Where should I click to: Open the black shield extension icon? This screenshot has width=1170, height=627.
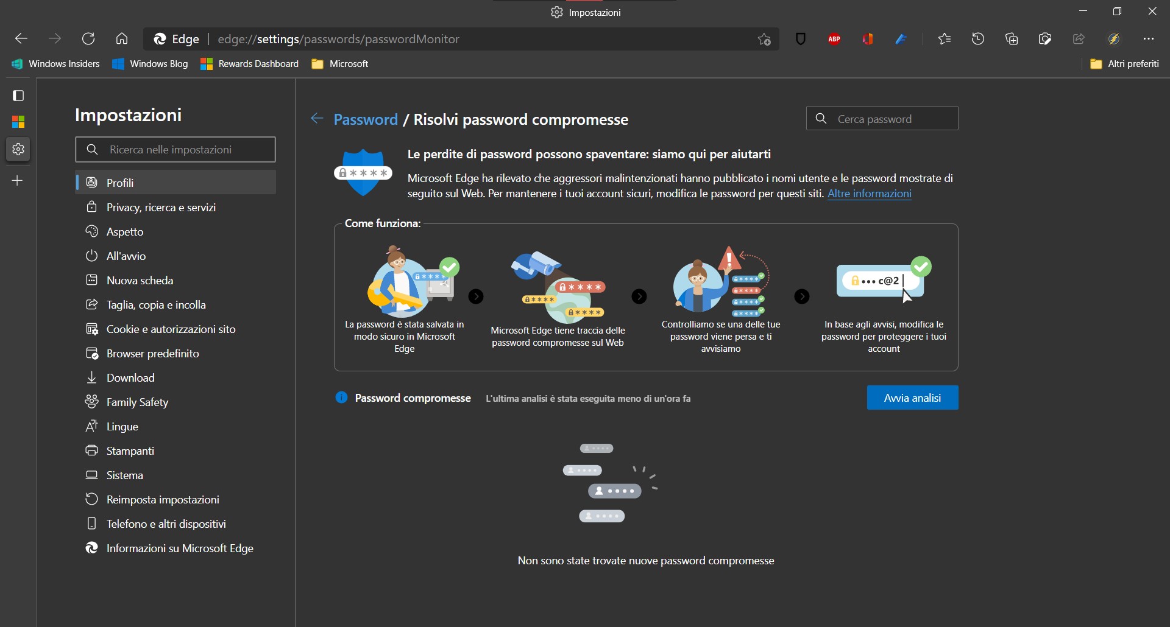[801, 39]
